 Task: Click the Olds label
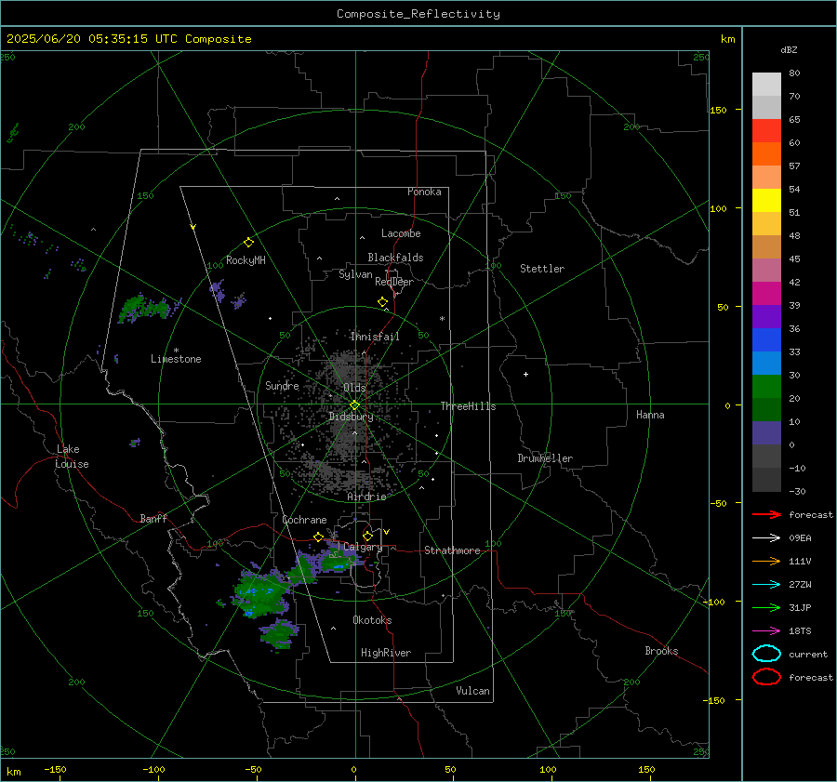point(354,388)
